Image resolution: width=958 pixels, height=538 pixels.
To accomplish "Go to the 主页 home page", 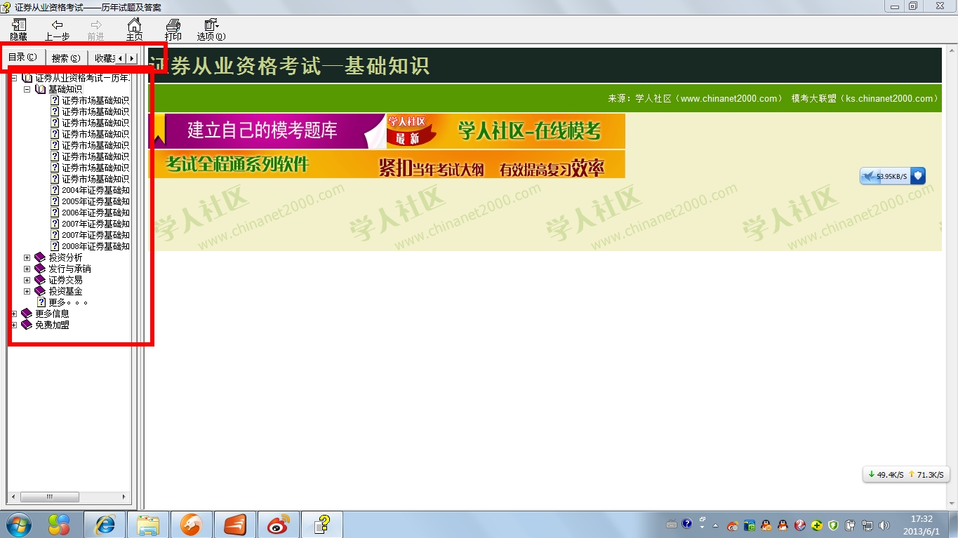I will coord(134,29).
